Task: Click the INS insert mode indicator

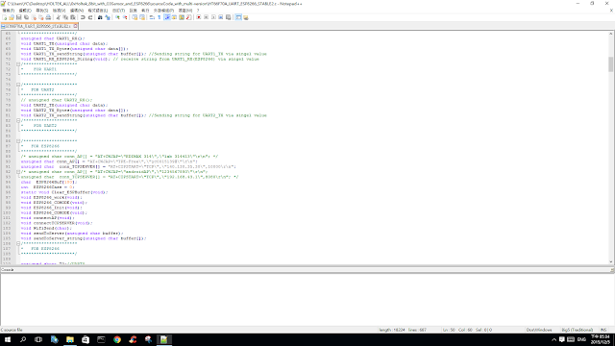Action: [603, 330]
